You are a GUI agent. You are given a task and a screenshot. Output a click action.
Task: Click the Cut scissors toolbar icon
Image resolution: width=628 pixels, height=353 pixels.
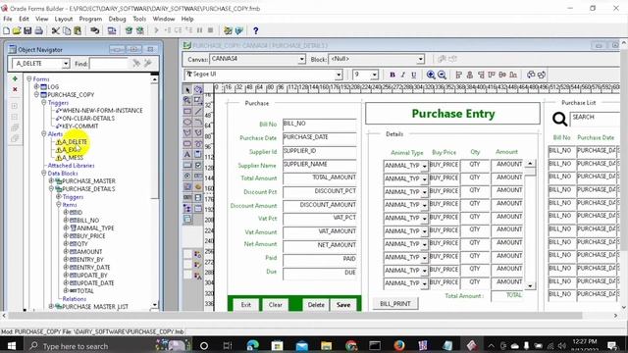click(56, 30)
